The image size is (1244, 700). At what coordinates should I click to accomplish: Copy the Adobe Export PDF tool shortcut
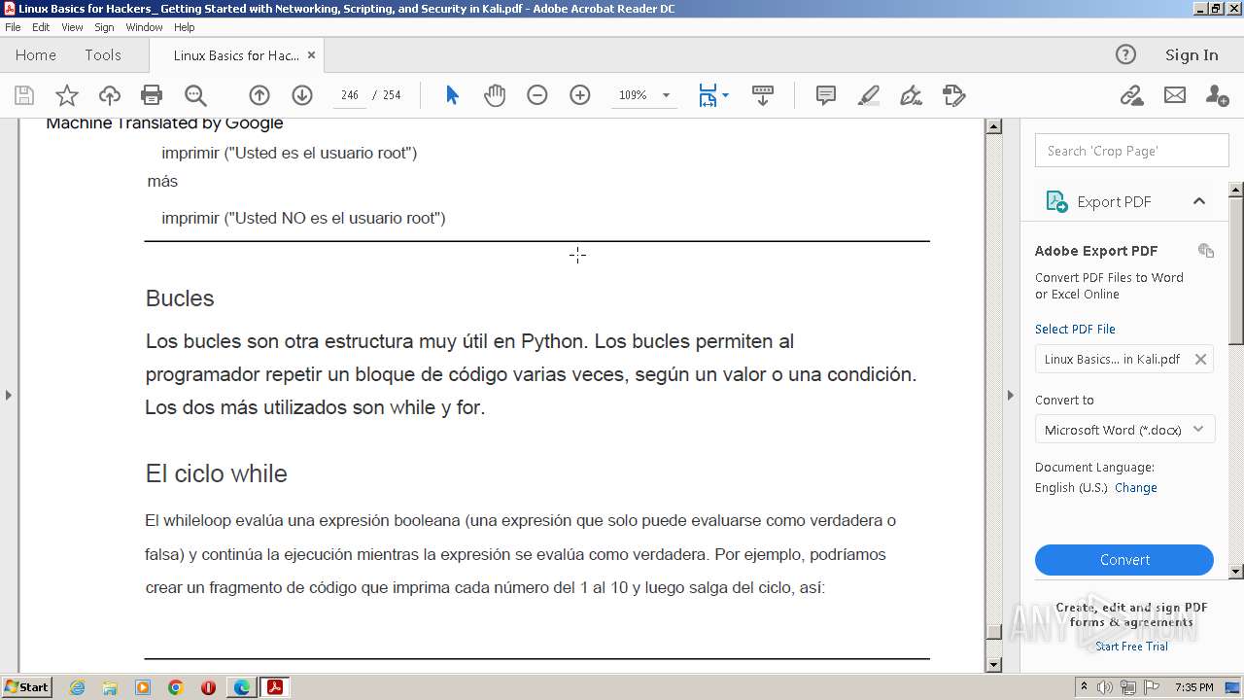(1206, 251)
